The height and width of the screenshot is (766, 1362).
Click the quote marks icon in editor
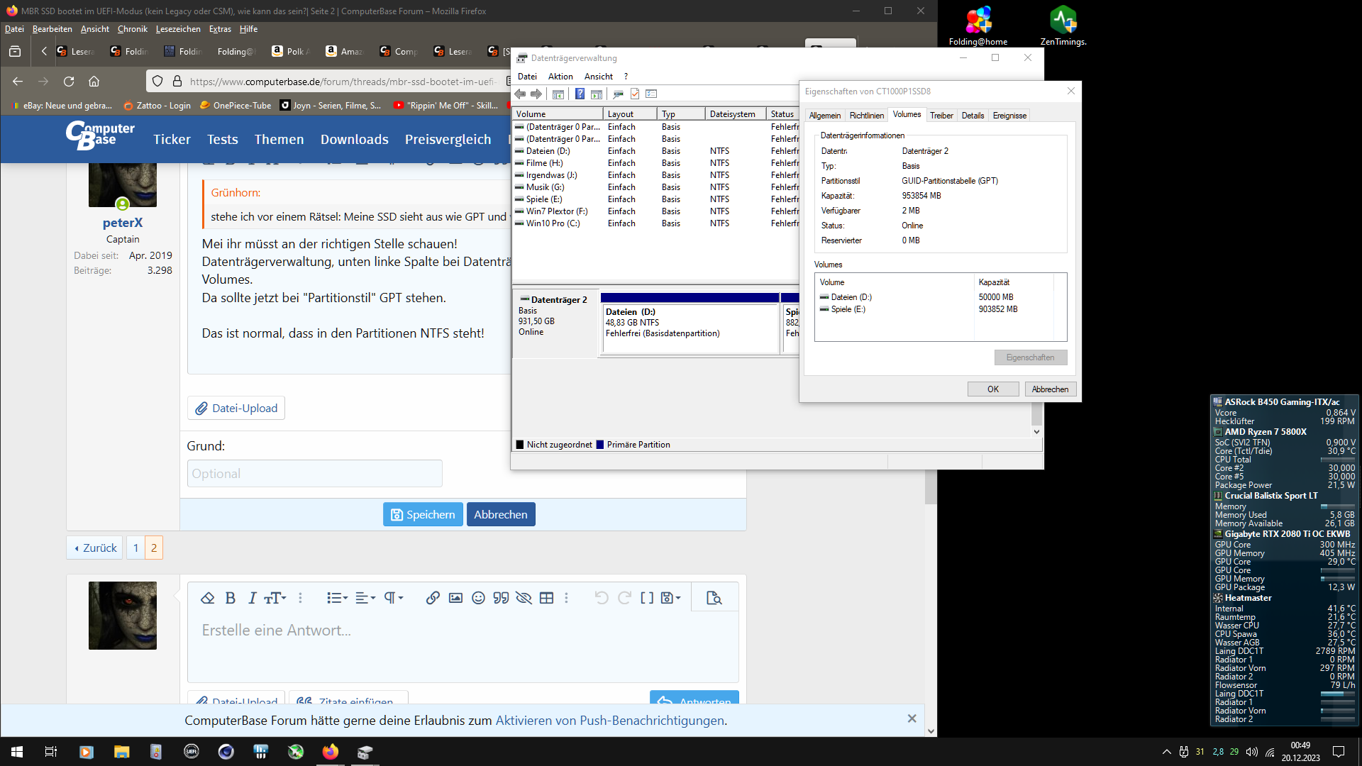pyautogui.click(x=501, y=598)
